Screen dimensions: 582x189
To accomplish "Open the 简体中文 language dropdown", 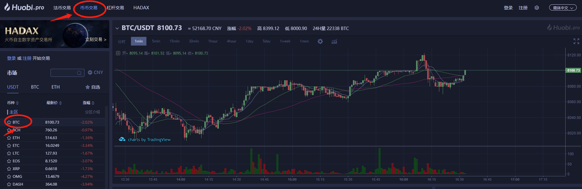I will 563,8.
